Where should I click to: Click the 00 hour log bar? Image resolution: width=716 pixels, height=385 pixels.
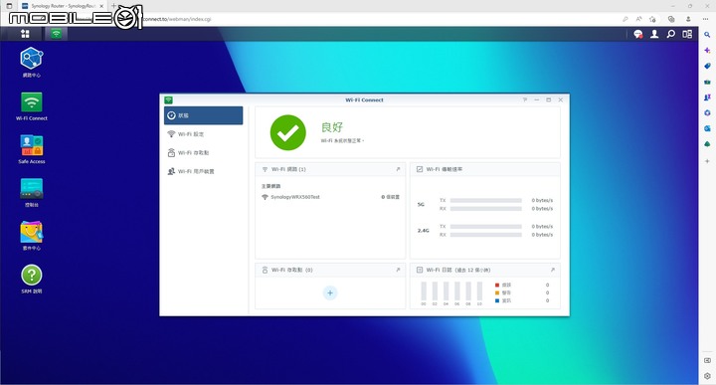424,290
